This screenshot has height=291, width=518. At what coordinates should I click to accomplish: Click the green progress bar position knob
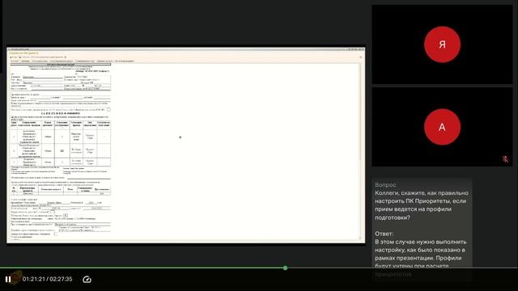click(286, 268)
